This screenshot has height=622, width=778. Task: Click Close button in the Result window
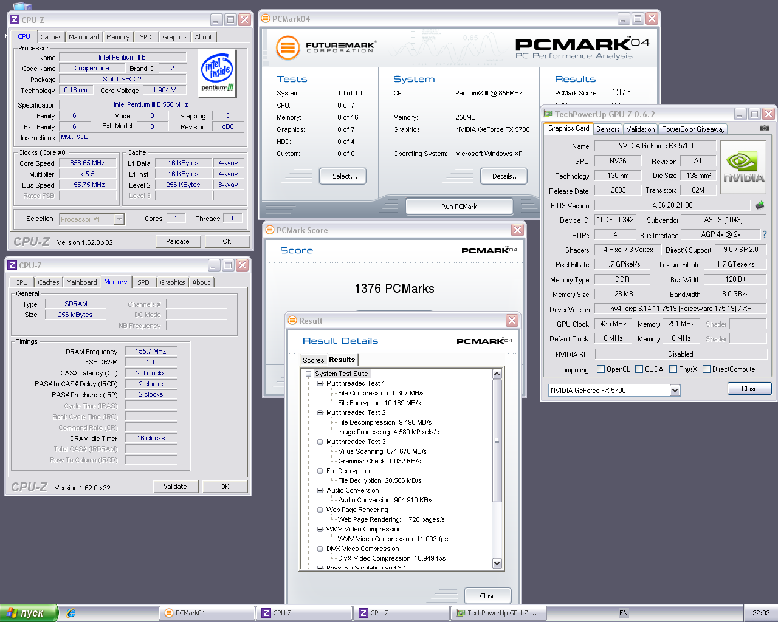(487, 596)
